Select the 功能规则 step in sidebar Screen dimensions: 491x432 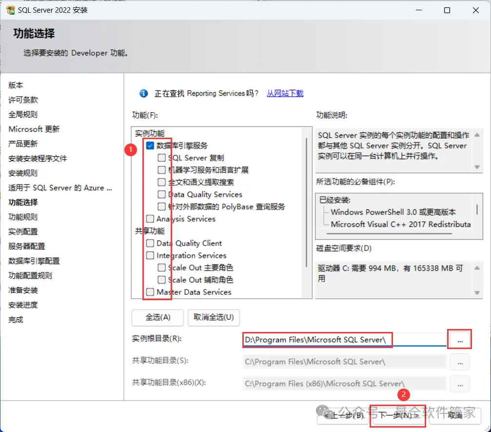coord(23,217)
